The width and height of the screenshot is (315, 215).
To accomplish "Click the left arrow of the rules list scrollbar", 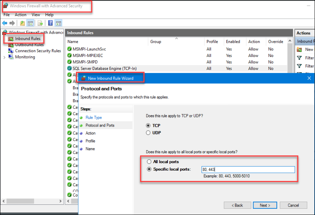I will click(68, 201).
